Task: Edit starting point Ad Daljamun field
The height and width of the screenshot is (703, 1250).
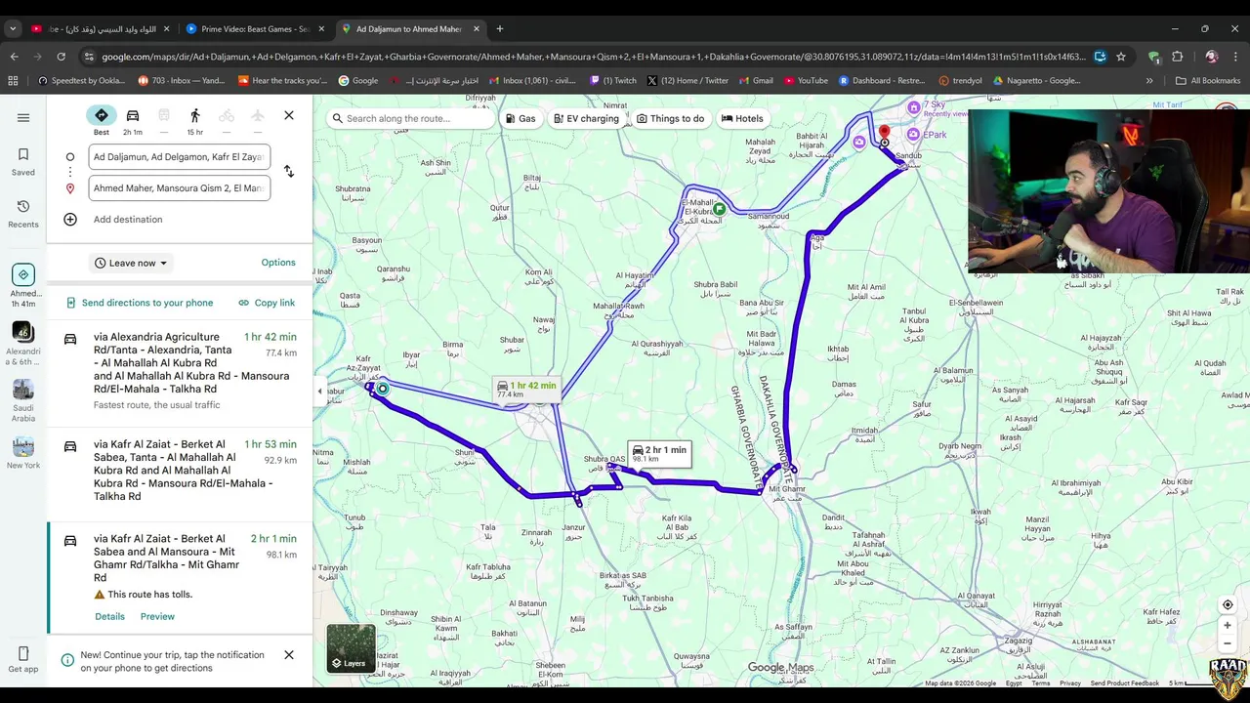Action: (179, 156)
